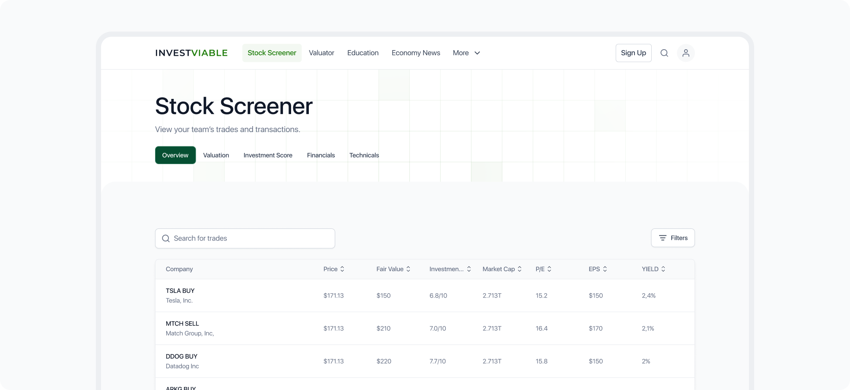Click the Sign Up button
Viewport: 850px width, 390px height.
[x=634, y=53]
